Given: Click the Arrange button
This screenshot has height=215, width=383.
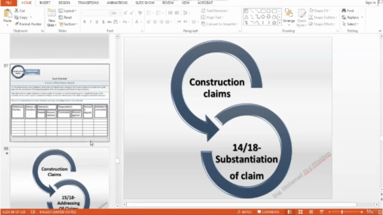Looking at the screenshot, I should pos(289,17).
